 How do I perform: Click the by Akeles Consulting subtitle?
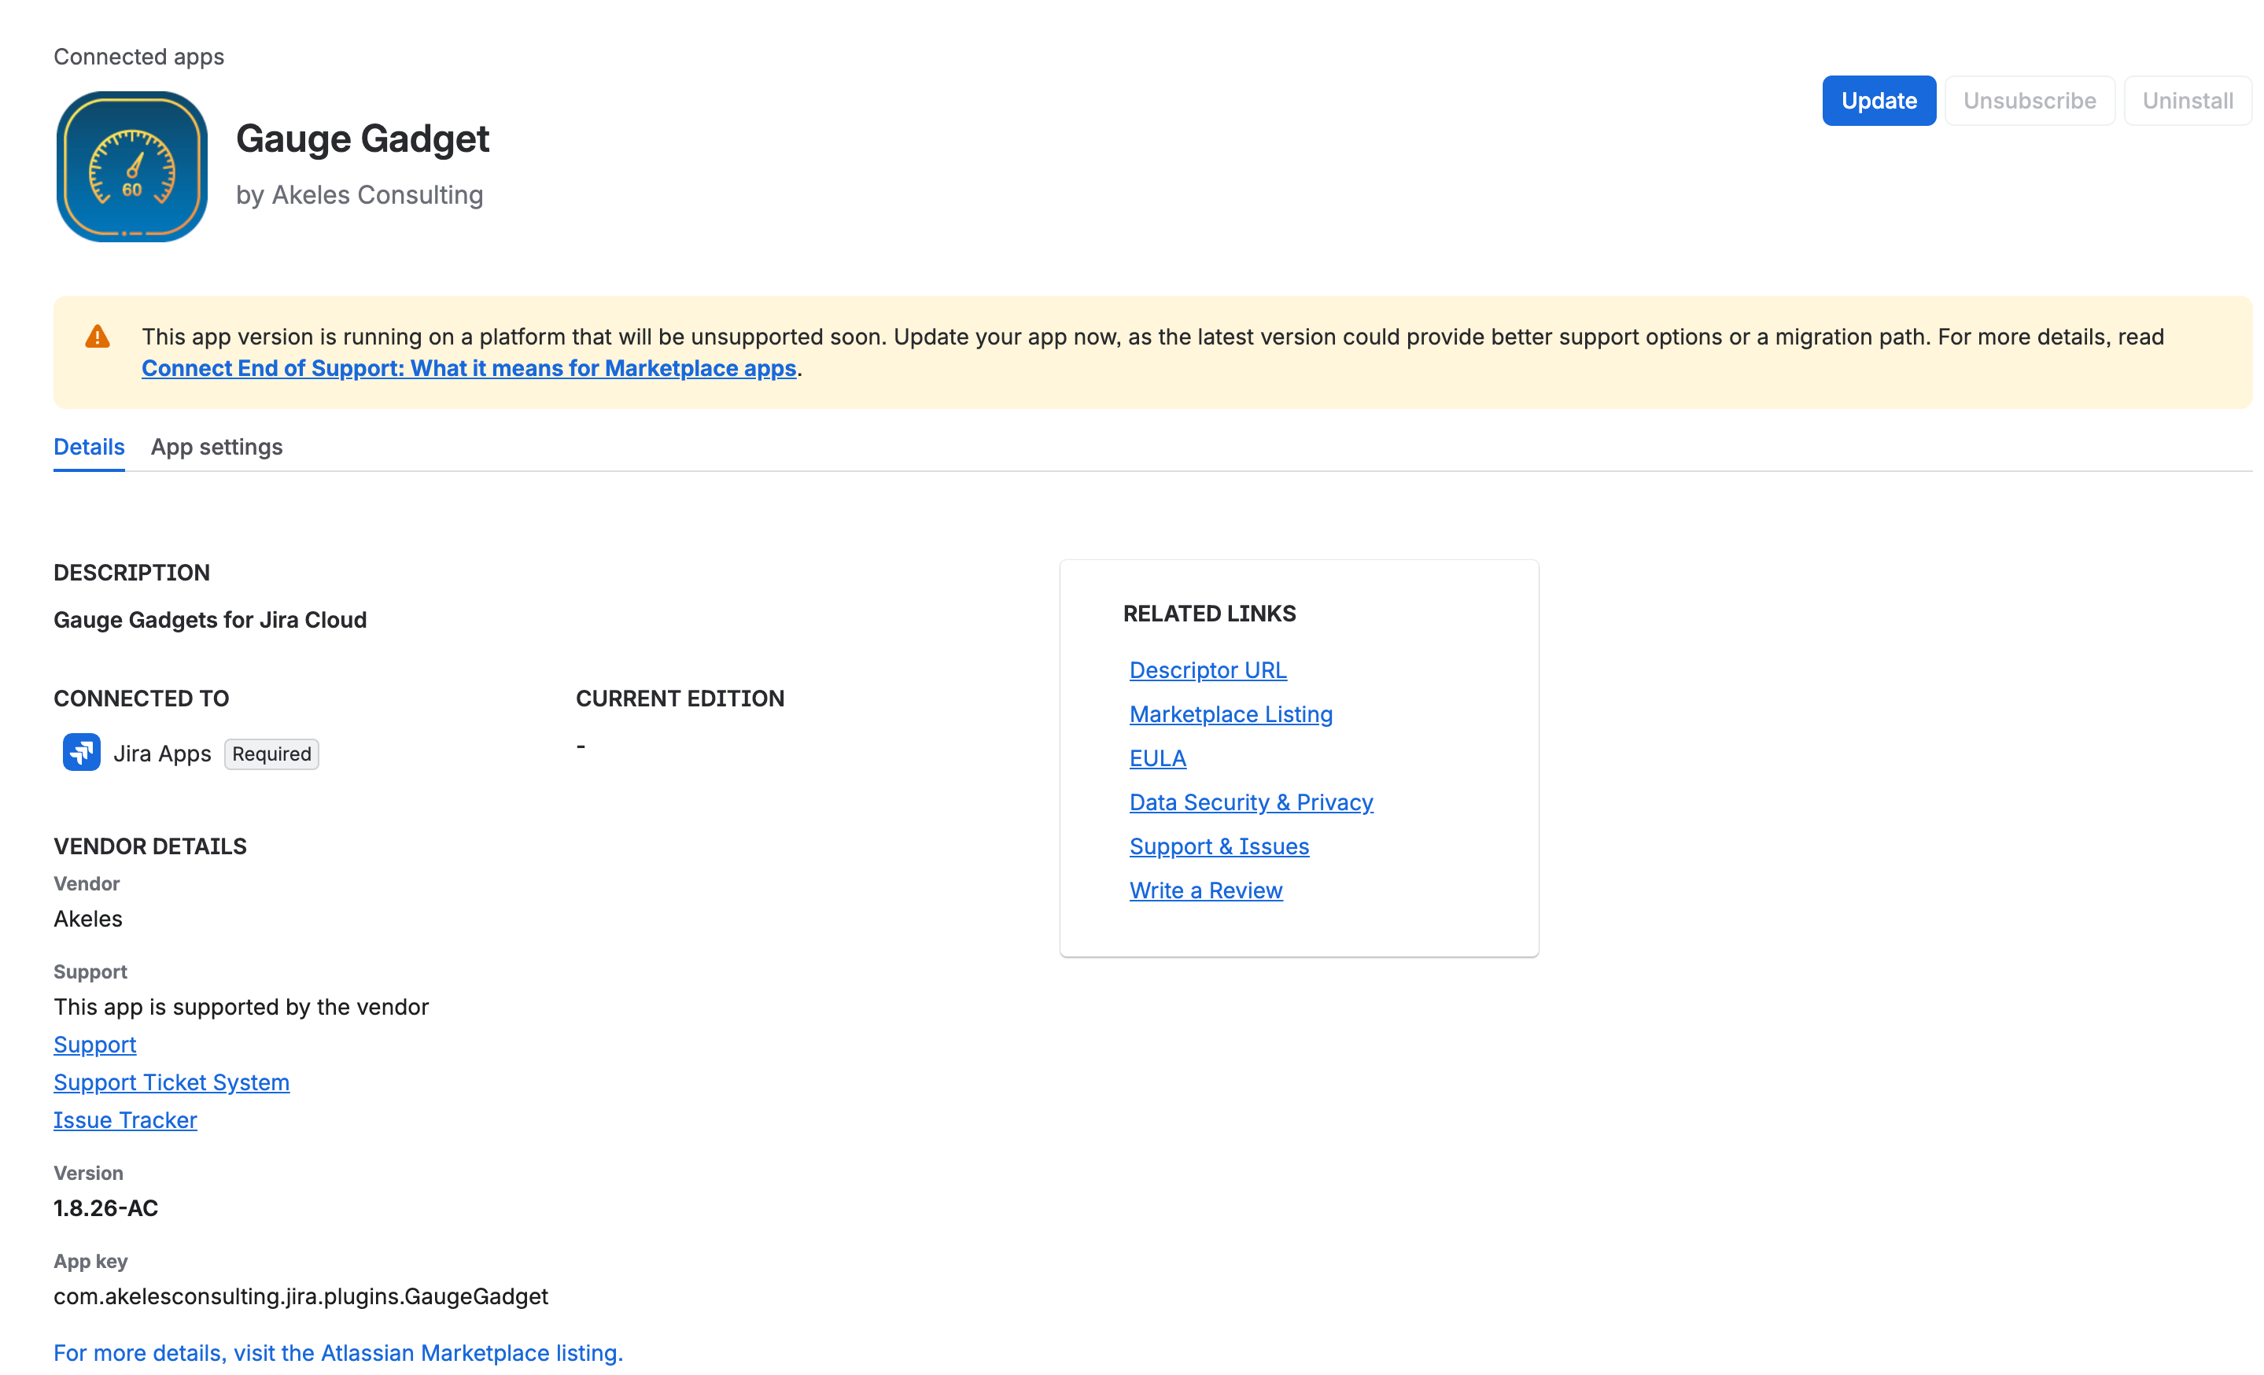[360, 195]
